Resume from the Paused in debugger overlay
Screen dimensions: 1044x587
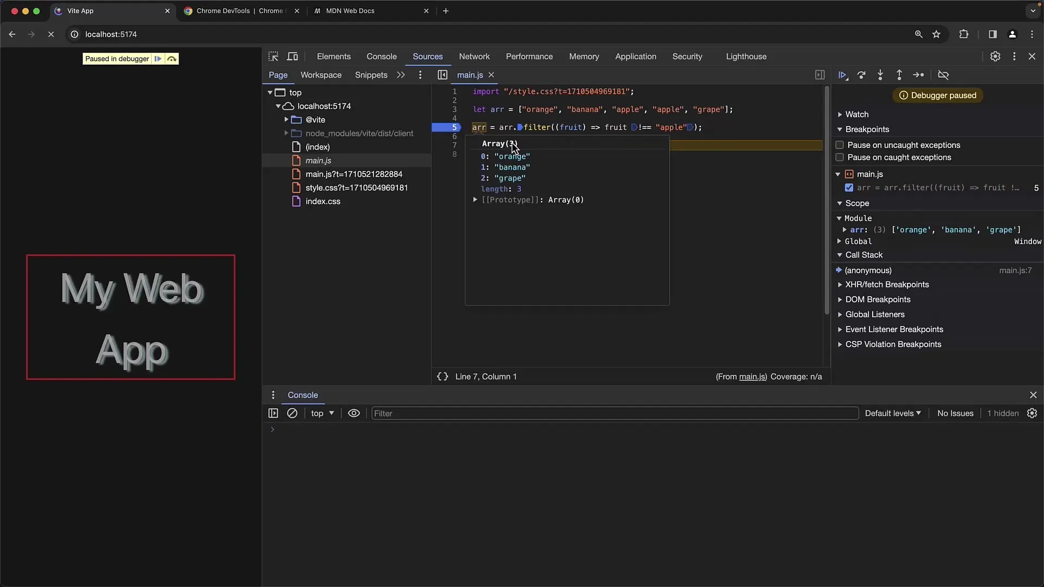(158, 59)
